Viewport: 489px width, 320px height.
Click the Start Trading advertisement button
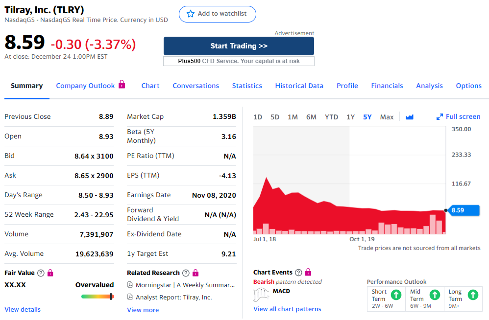pyautogui.click(x=239, y=46)
